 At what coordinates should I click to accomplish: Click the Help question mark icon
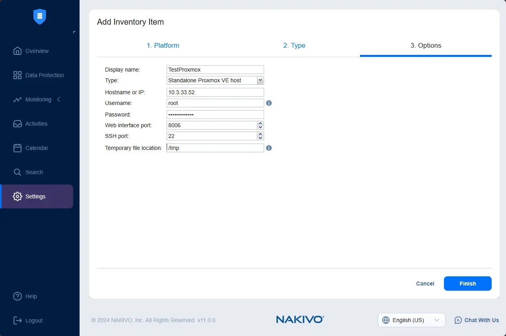(x=18, y=296)
